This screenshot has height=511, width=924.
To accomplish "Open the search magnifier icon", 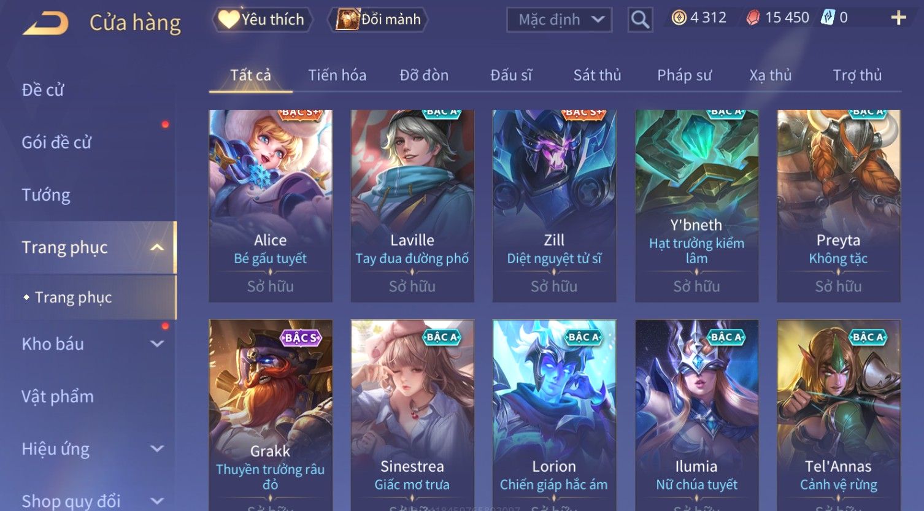I will 640,20.
